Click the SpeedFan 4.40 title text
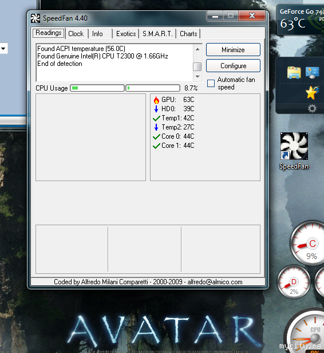The height and width of the screenshot is (353, 324). click(x=65, y=18)
